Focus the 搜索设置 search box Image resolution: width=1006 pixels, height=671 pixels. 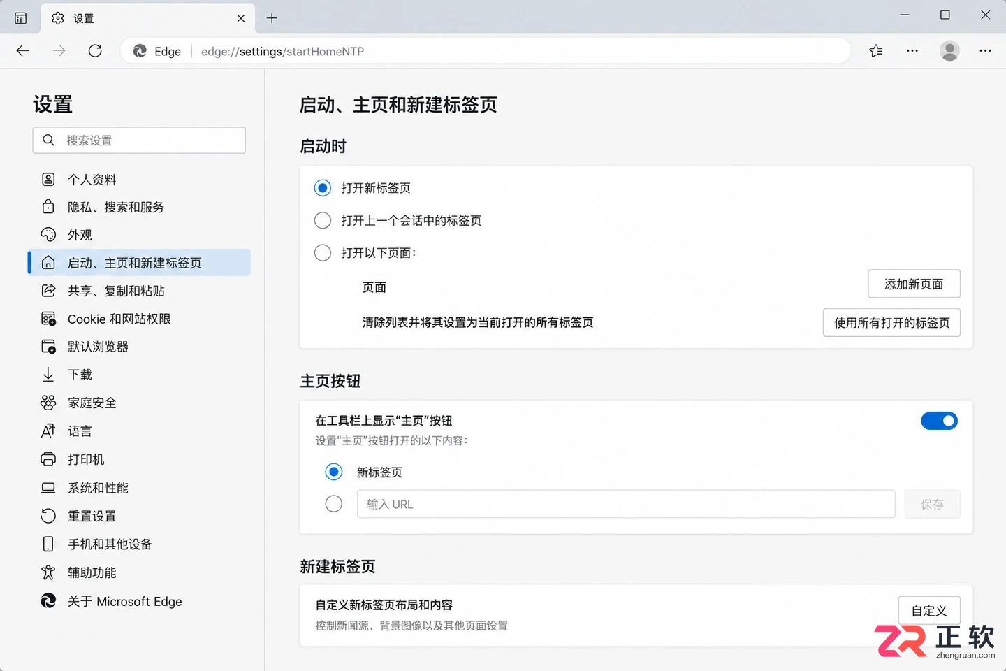tap(139, 140)
